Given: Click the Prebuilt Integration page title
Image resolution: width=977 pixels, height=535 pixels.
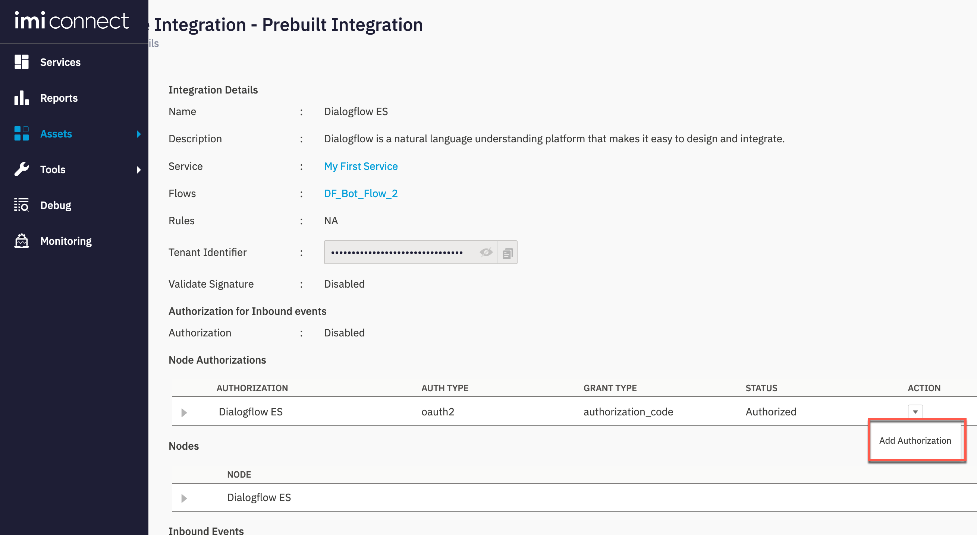Looking at the screenshot, I should 288,25.
